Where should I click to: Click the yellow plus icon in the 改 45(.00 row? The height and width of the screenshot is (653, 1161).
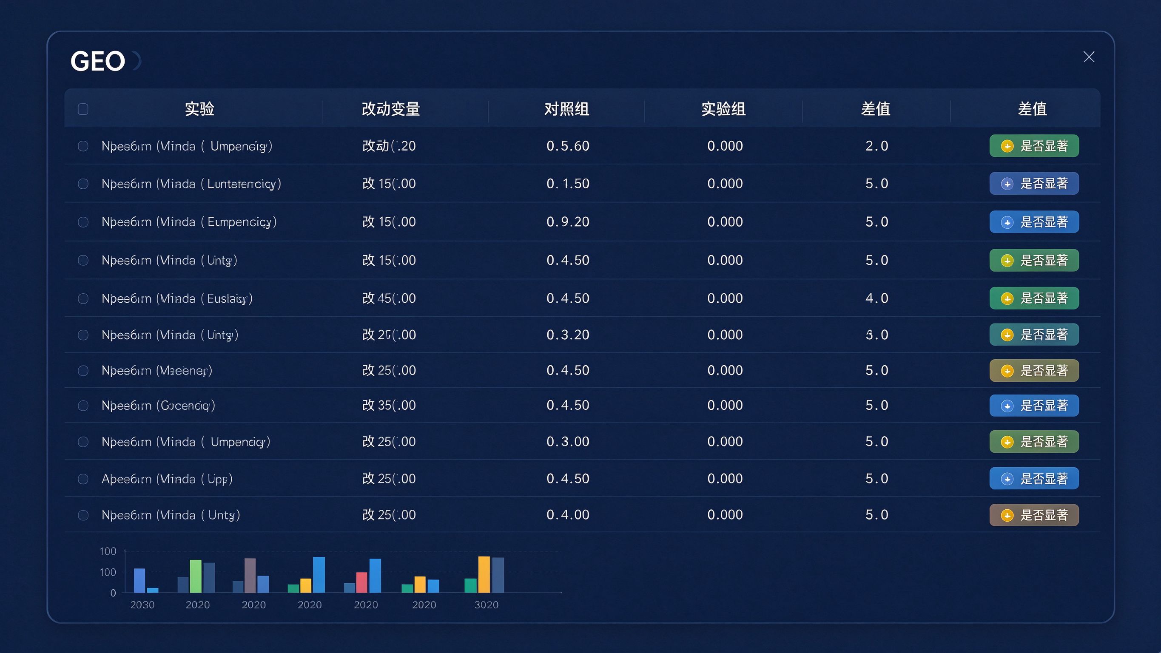coord(1007,298)
